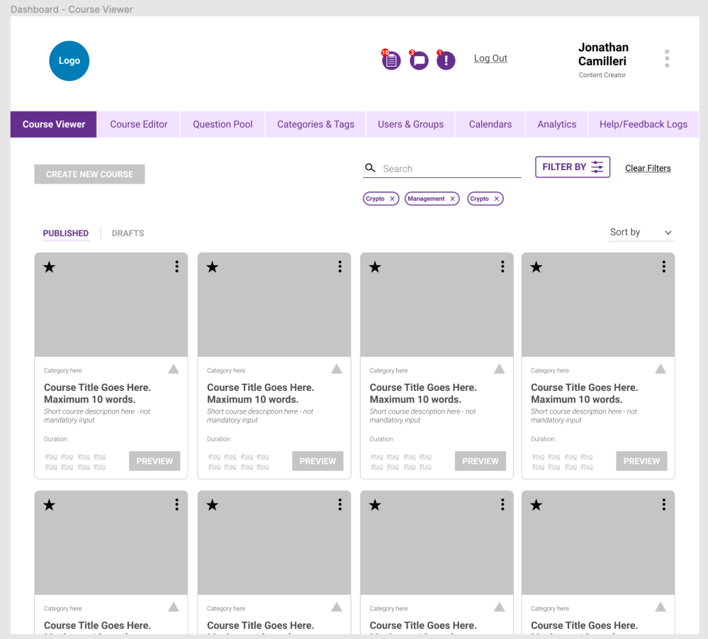
Task: Open the Categories & Tags tab
Action: tap(315, 124)
